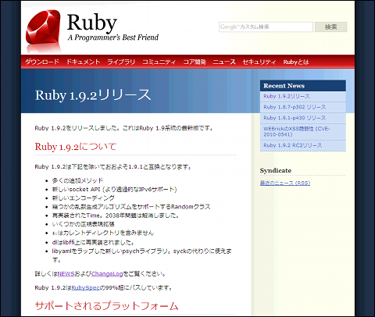Open the ダウンロード menu item
The height and width of the screenshot is (317, 375).
42,62
